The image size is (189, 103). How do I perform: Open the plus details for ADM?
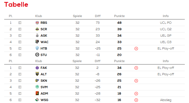(x=136, y=93)
